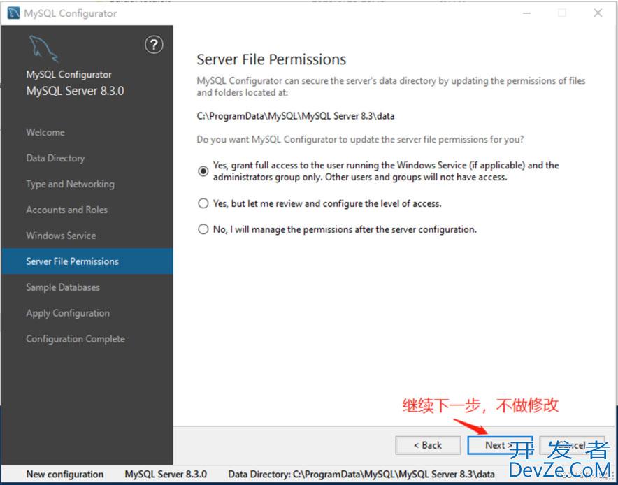Image resolution: width=618 pixels, height=485 pixels.
Task: Click the Next button
Action: [500, 445]
